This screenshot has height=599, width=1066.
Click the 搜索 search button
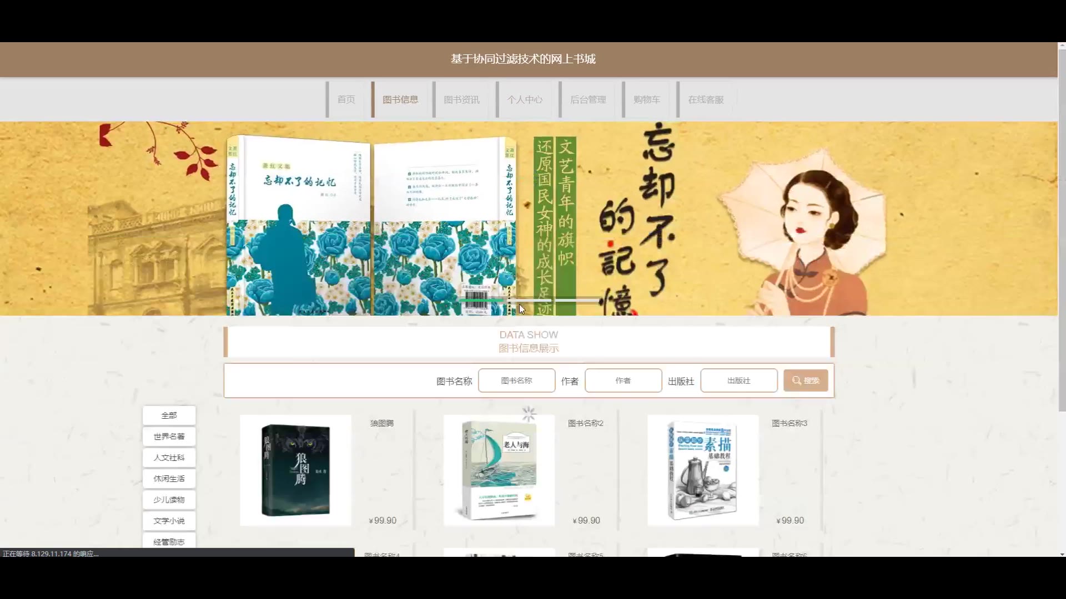(x=805, y=380)
